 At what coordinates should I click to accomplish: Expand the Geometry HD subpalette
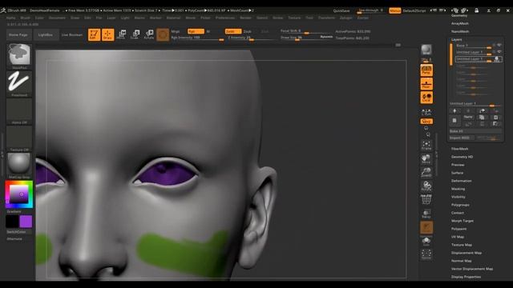coord(462,157)
